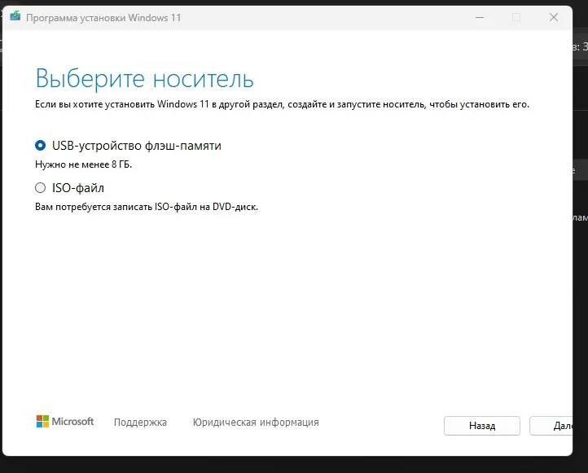The image size is (588, 473).
Task: Click the heading 'Выберите носитель'
Action: coord(145,79)
